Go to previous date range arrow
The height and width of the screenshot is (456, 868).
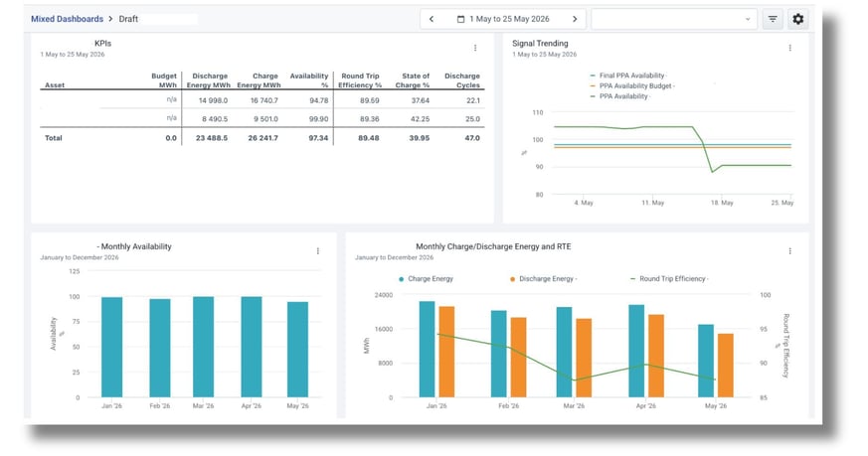pos(432,19)
